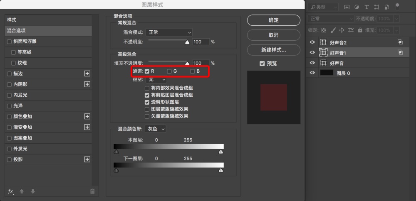Click the 确定 button
This screenshot has height=201, width=416.
(x=274, y=20)
